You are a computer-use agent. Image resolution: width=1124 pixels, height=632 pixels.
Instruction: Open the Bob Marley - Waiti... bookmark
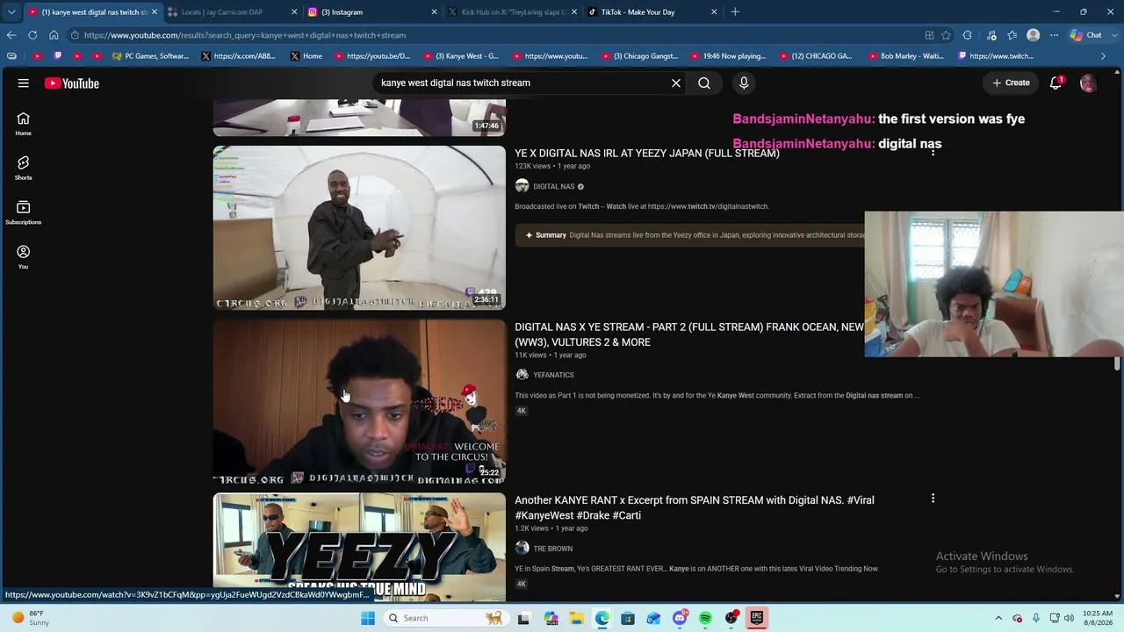pos(905,56)
